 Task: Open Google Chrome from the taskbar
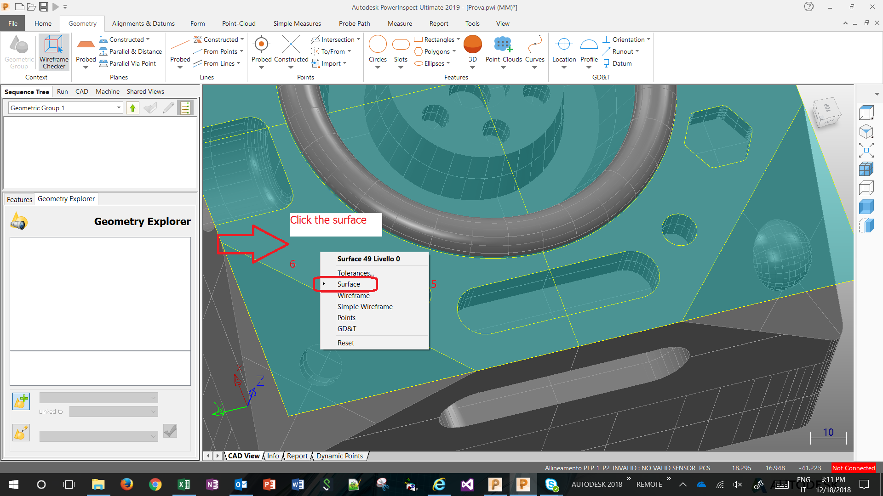[155, 485]
